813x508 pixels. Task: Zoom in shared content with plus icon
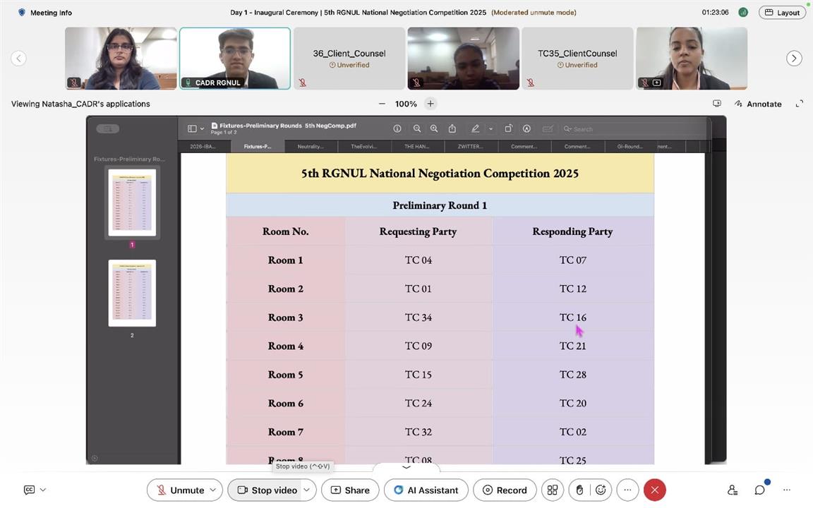(430, 104)
